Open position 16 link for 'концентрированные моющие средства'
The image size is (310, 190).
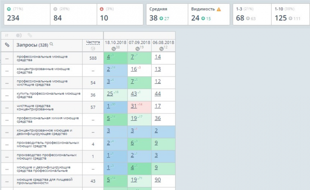[134, 69]
